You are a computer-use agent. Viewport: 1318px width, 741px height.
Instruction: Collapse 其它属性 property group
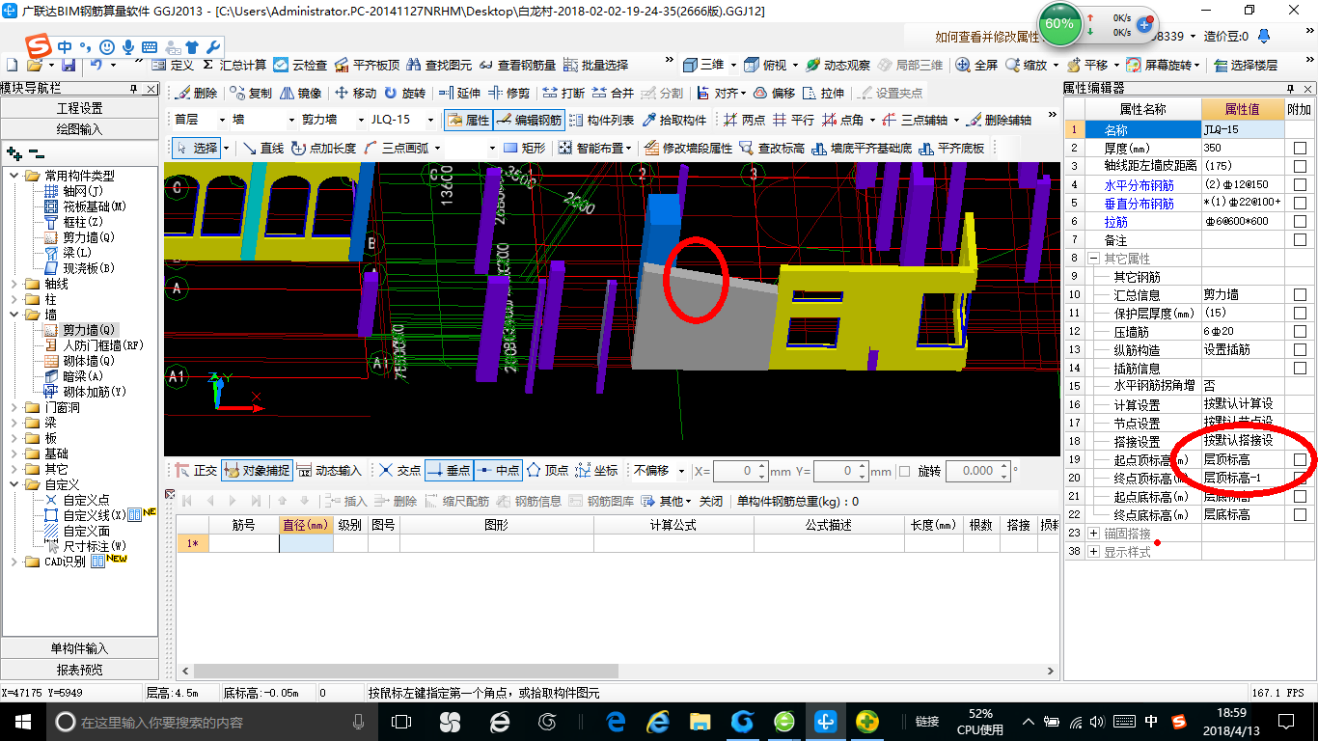click(x=1094, y=258)
